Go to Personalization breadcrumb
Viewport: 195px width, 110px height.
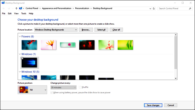coord(82,8)
